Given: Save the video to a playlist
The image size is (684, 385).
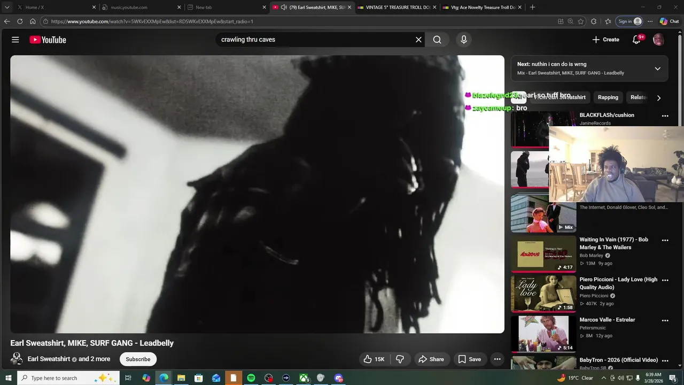Looking at the screenshot, I should click(x=469, y=359).
